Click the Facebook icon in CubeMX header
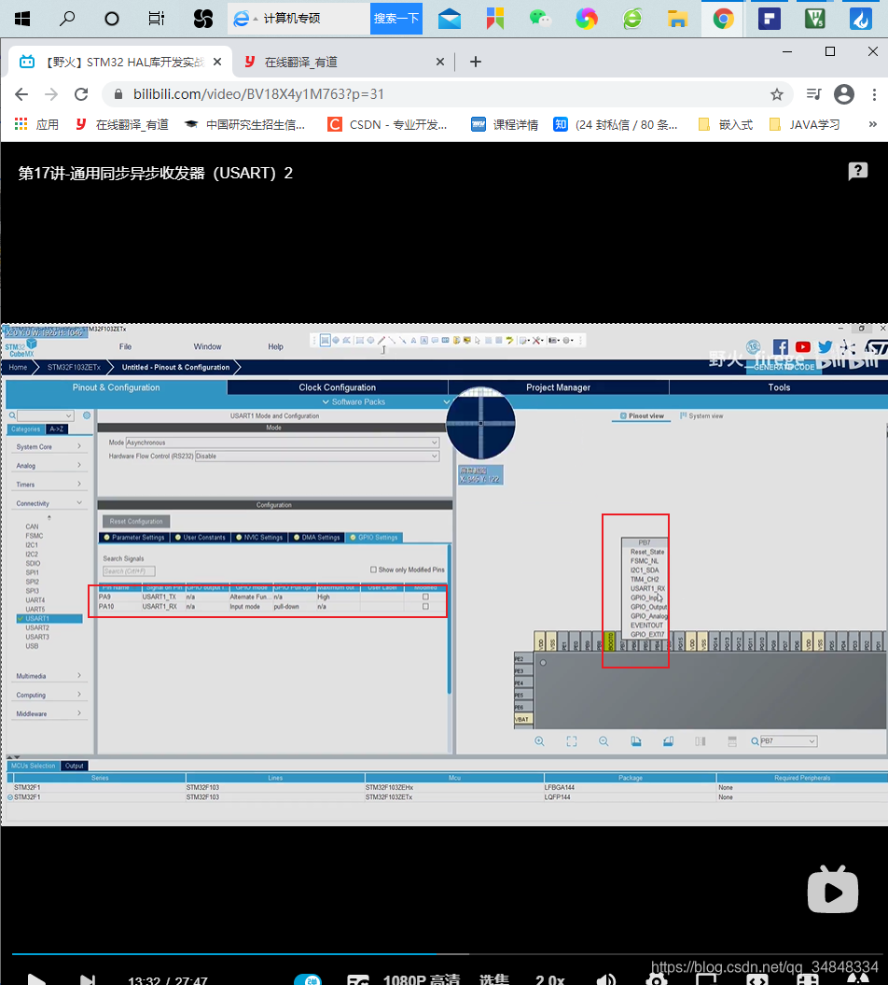Viewport: 888px width, 985px height. [781, 346]
